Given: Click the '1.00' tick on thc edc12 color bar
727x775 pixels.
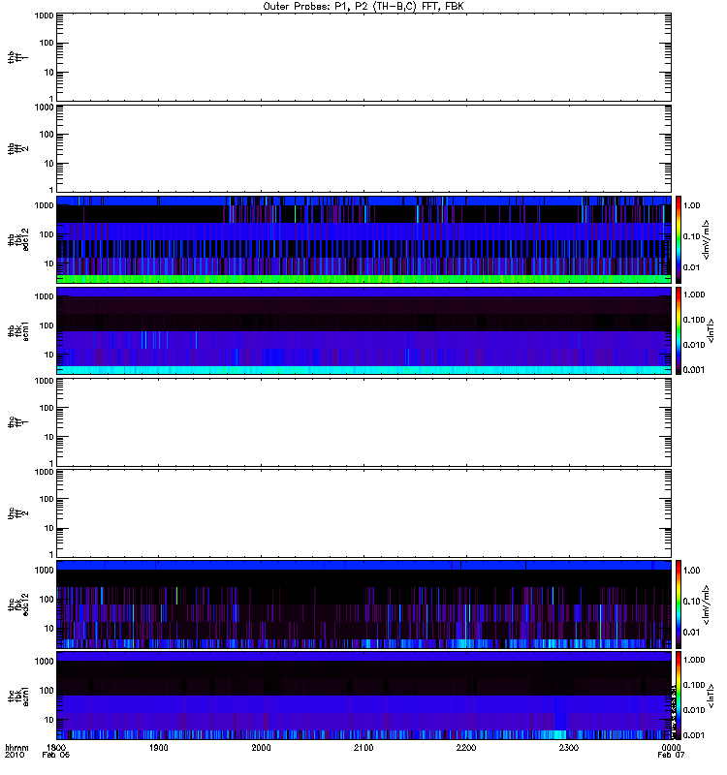Looking at the screenshot, I should click(692, 571).
